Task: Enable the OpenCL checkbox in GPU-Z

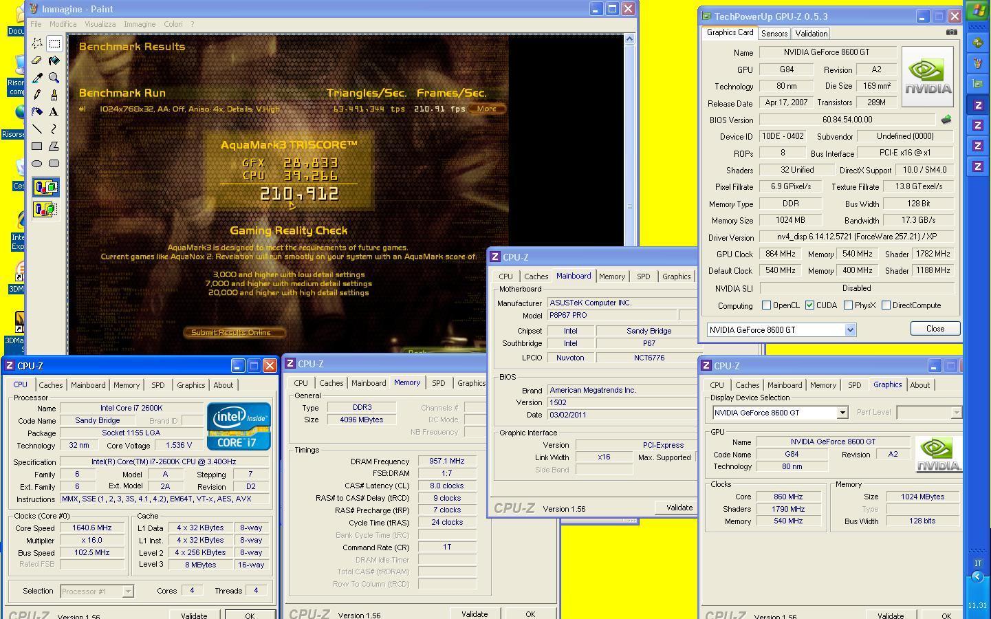Action: coord(766,305)
